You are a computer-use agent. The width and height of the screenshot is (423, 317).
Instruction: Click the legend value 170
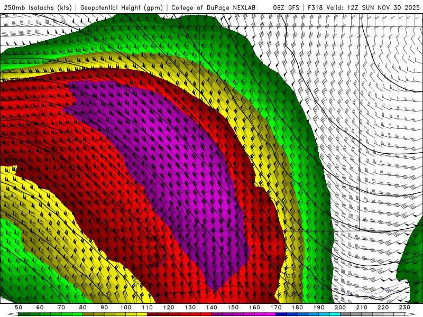276,307
